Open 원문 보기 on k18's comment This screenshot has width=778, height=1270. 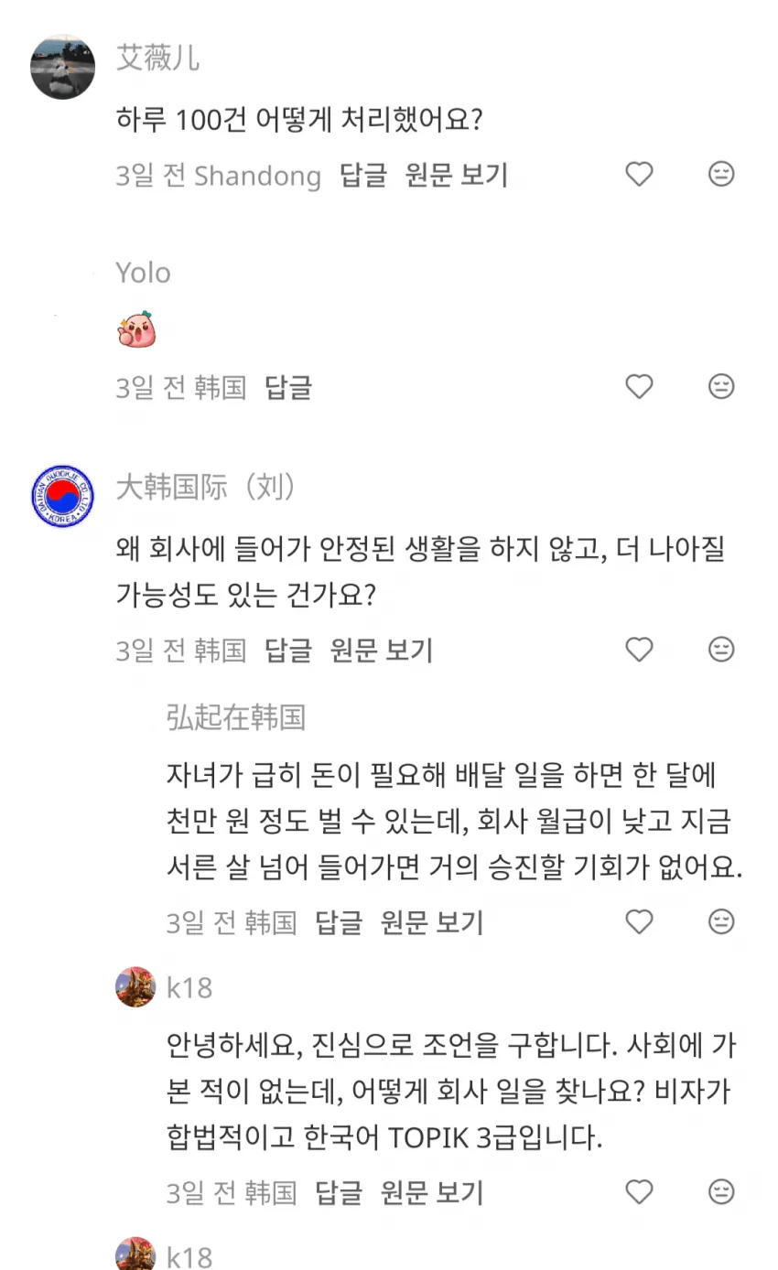point(431,1192)
